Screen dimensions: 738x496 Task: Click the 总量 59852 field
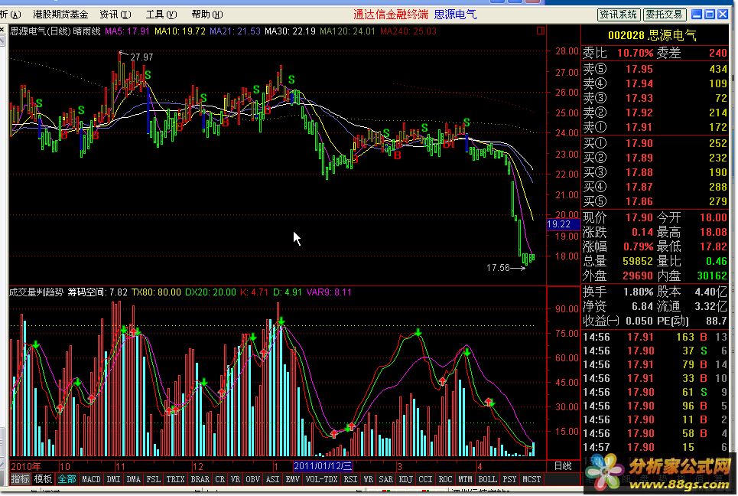point(618,261)
